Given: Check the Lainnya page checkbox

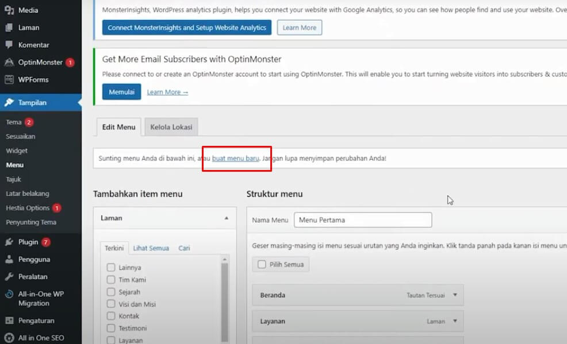Looking at the screenshot, I should 111,268.
